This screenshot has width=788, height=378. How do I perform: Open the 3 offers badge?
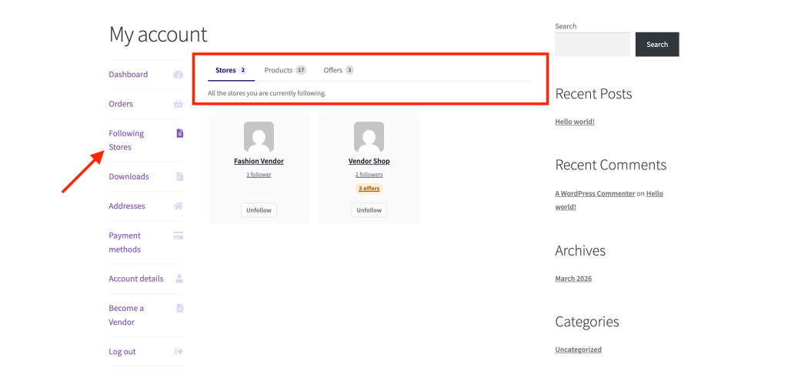[369, 189]
